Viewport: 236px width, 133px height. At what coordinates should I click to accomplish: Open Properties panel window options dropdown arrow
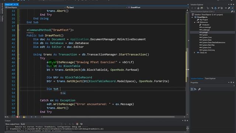click(x=229, y=82)
